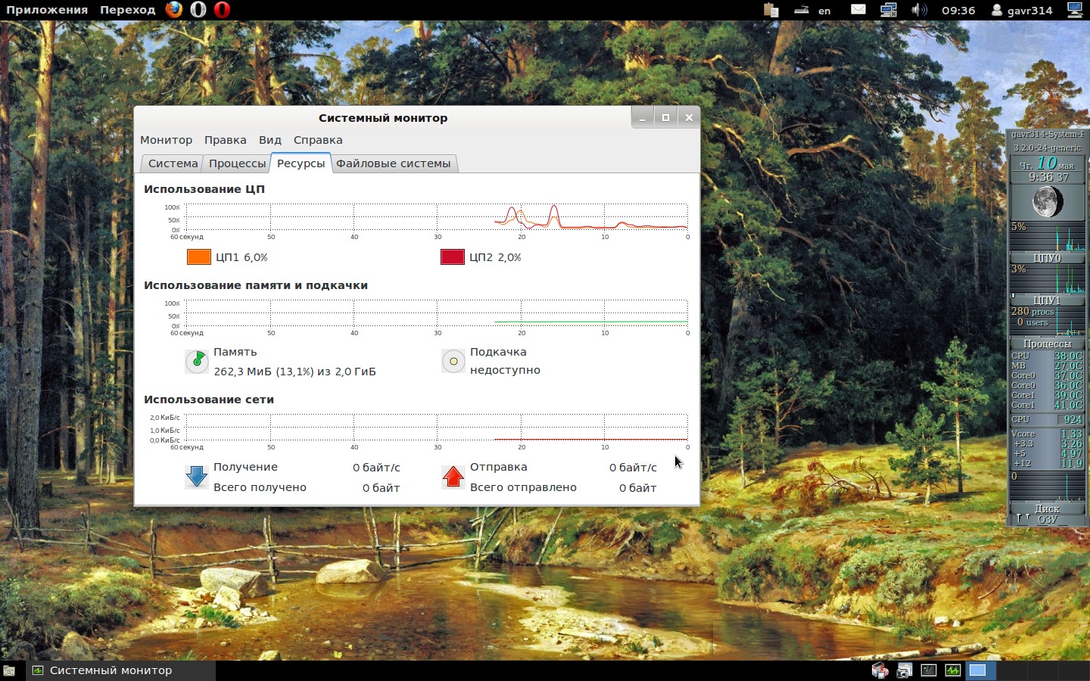Click the network history graph

[x=437, y=427]
